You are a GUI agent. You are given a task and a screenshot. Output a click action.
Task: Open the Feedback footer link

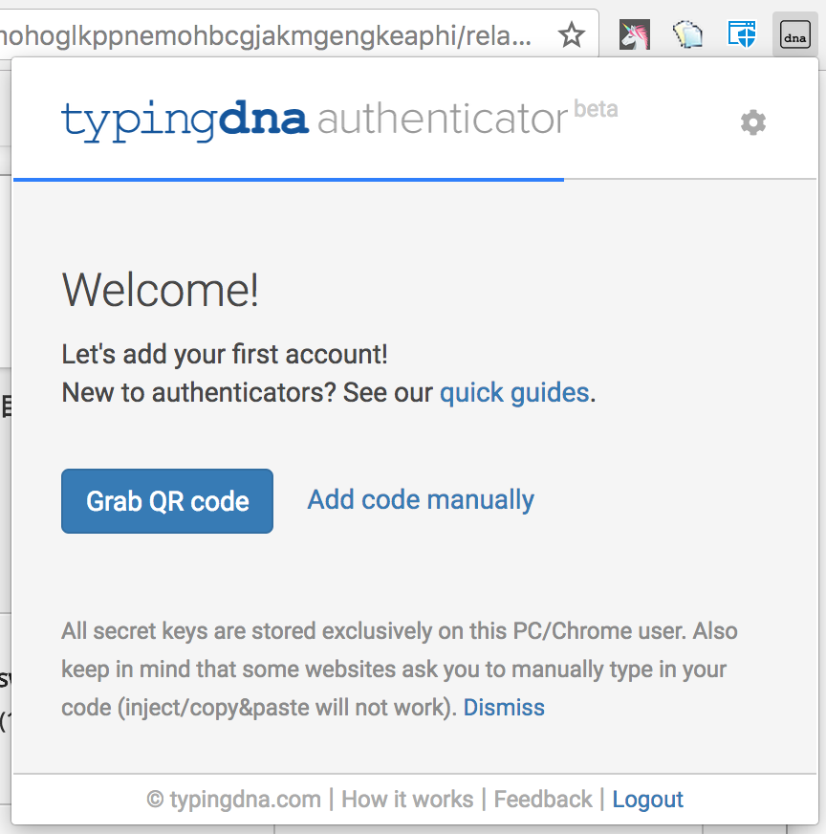pos(543,800)
